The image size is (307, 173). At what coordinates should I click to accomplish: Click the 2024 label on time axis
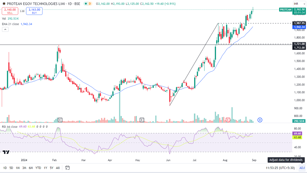click(24, 160)
